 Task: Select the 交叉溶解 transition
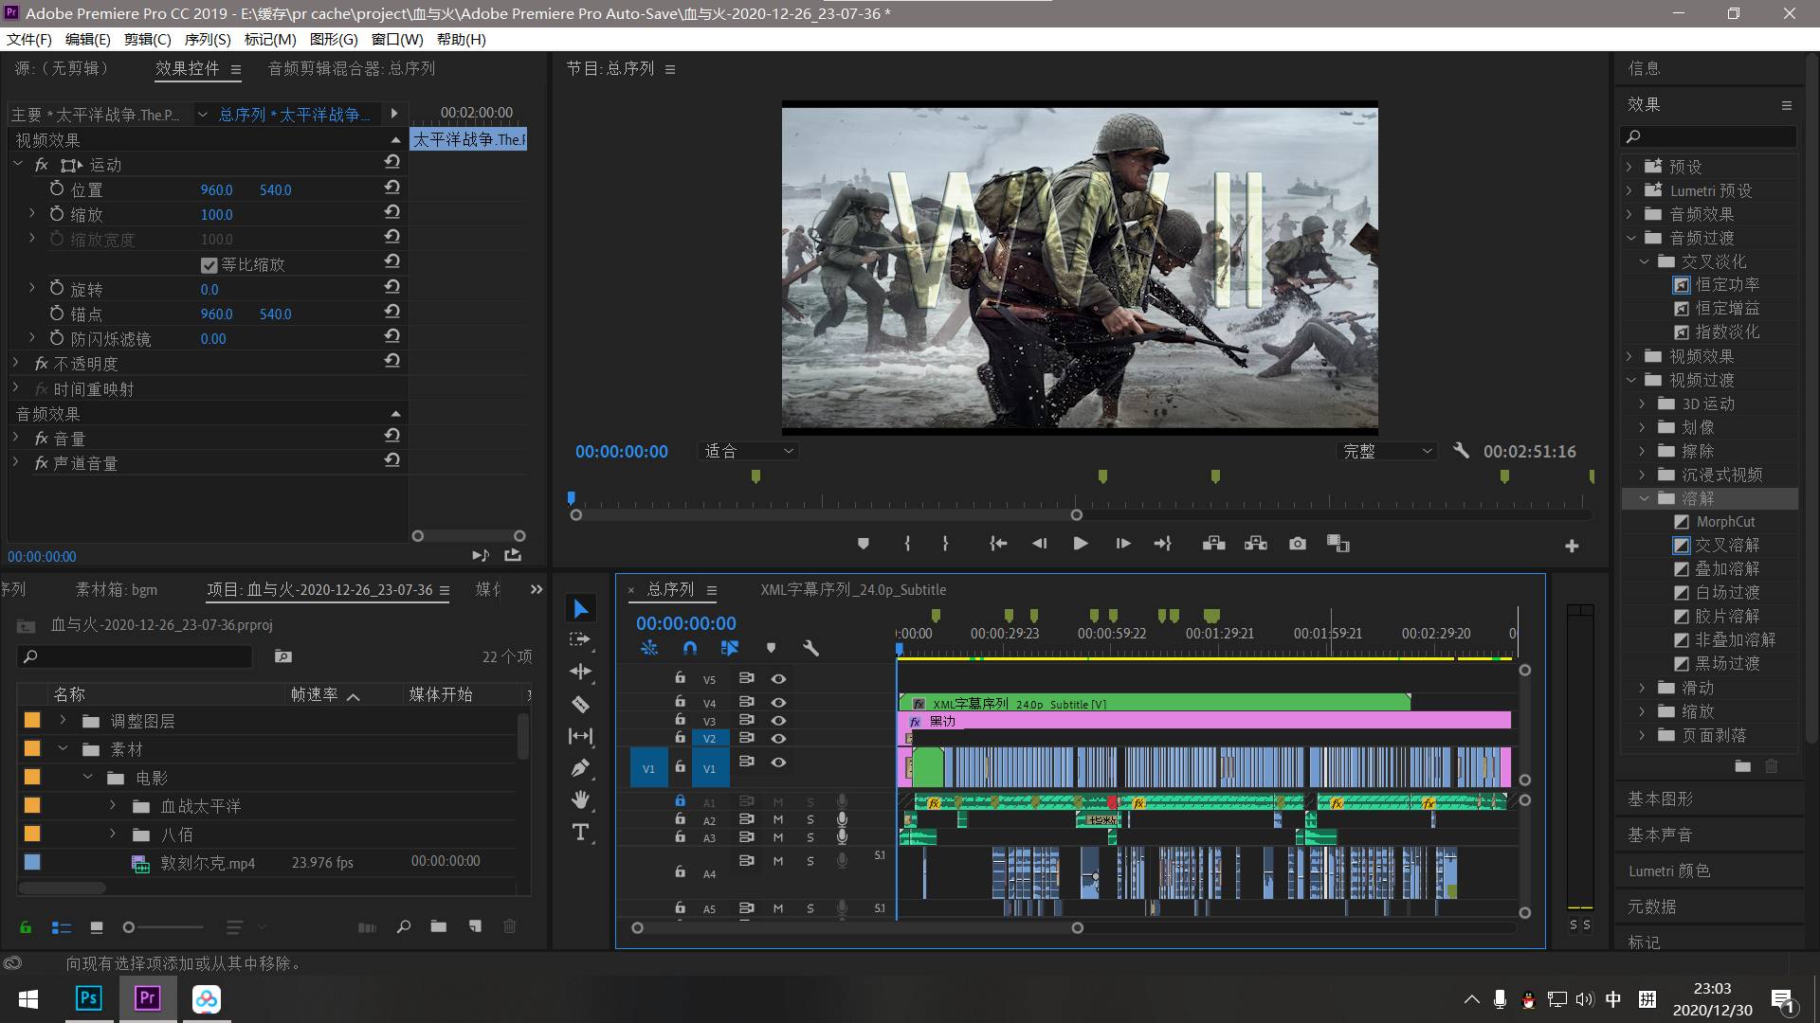click(x=1727, y=546)
